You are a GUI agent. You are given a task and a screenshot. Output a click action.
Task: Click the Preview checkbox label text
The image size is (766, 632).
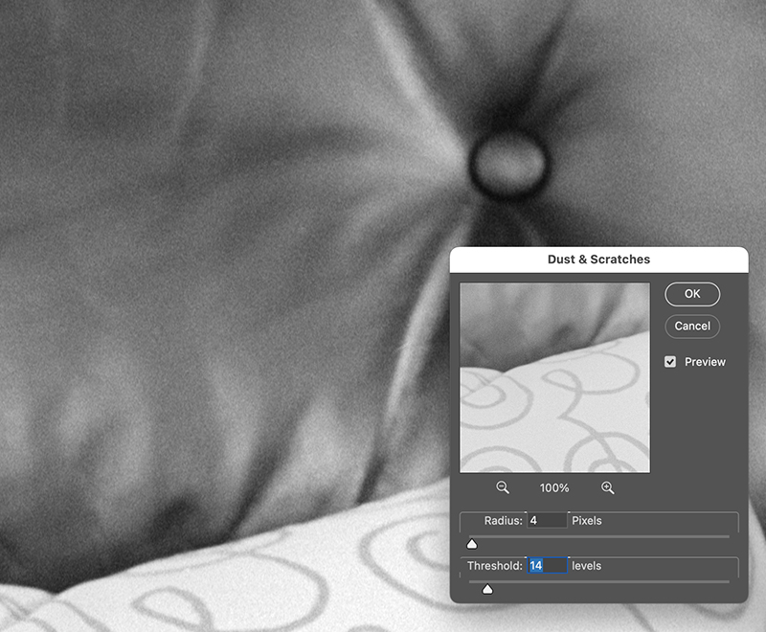705,362
